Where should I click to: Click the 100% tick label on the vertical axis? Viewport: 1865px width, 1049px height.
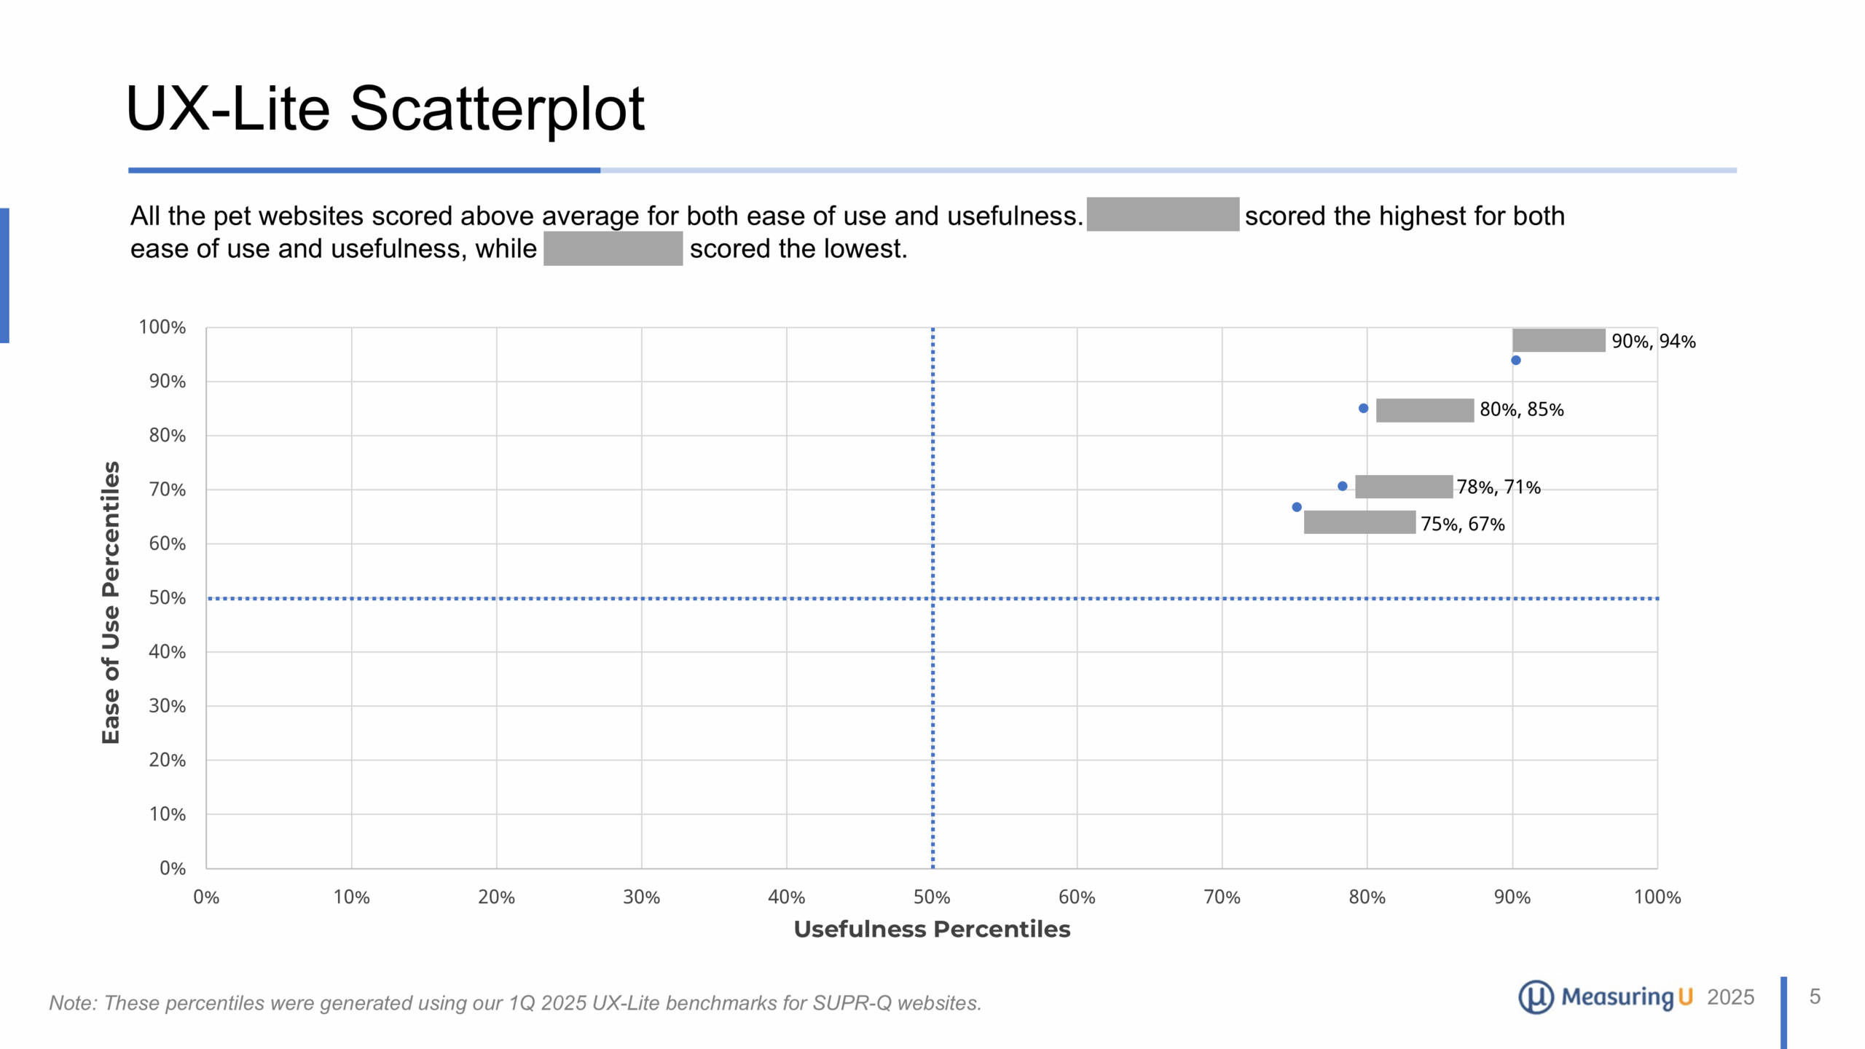162,327
